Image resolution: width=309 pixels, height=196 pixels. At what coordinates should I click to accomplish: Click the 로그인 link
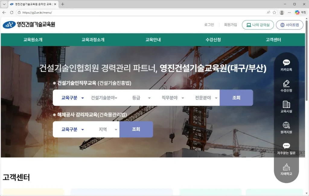point(209,25)
